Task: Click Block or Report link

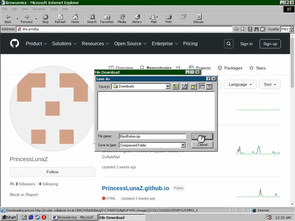Action: pyautogui.click(x=24, y=195)
